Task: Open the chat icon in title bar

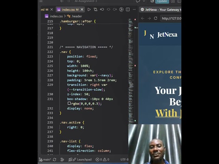Action: [x=138, y=1]
